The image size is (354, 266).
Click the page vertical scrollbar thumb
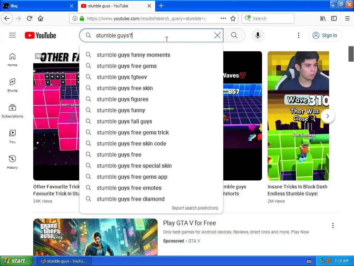(x=351, y=54)
